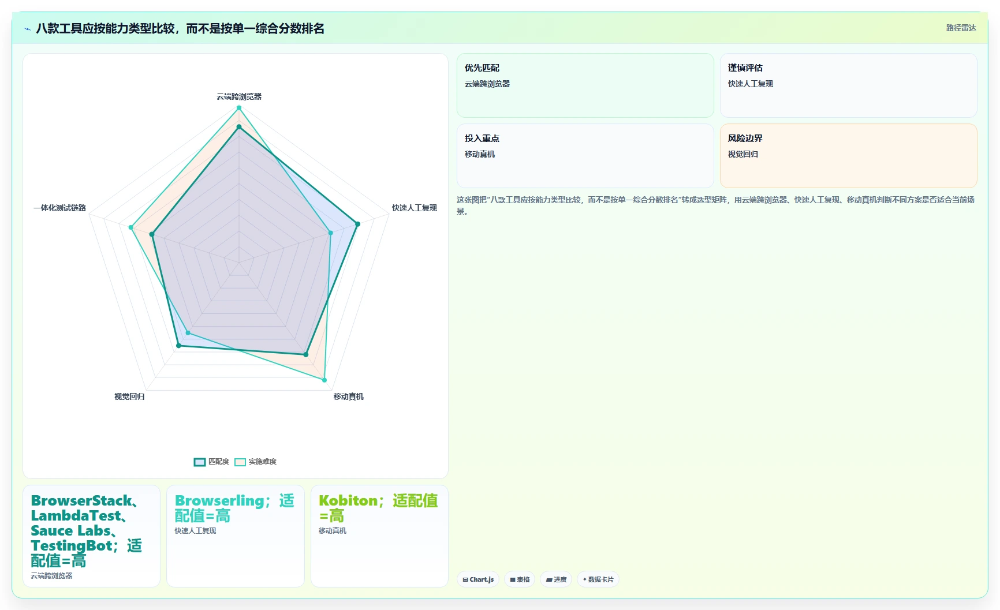This screenshot has height=610, width=1000.
Task: Select the 数据卡片 tag chip
Action: (598, 579)
